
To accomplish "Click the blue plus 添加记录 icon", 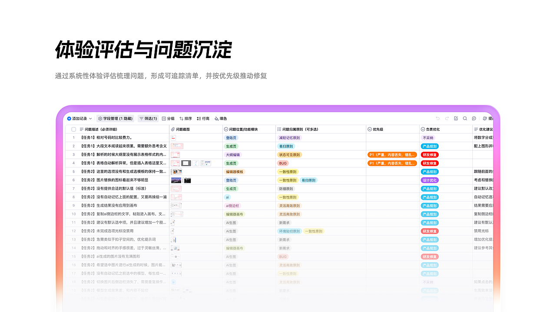I will (69, 118).
